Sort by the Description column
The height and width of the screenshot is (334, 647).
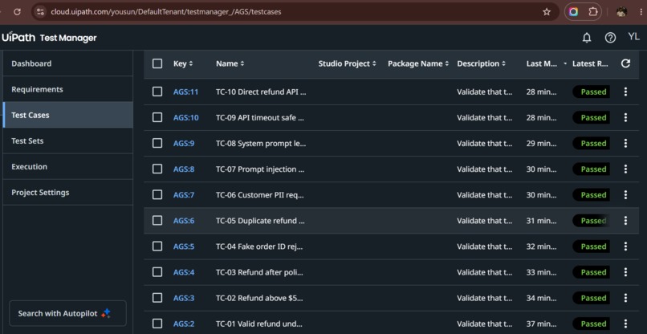pos(481,63)
